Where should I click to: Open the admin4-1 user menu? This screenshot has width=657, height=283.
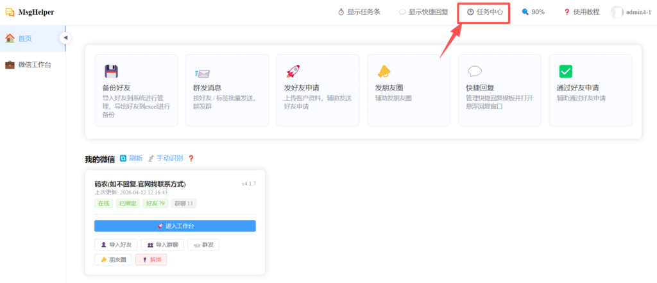tap(631, 12)
